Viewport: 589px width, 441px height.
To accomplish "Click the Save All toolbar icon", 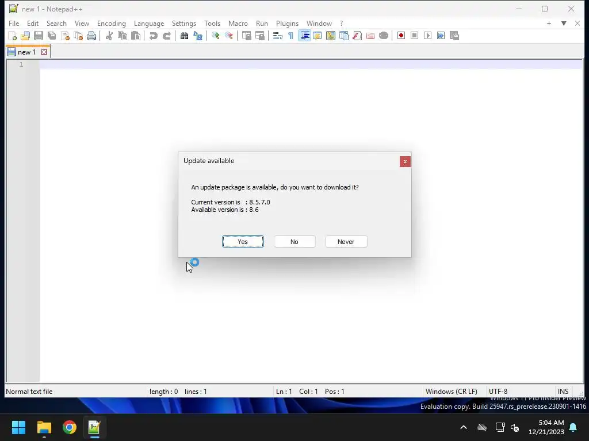I will point(52,36).
